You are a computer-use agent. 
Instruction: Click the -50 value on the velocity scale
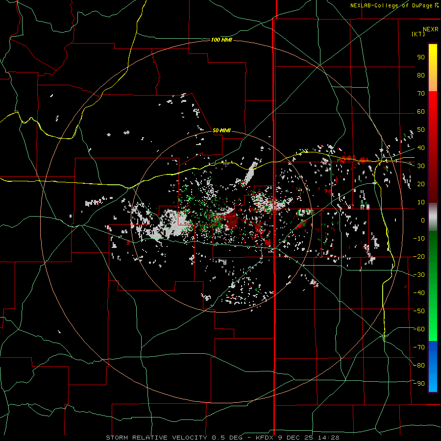pyautogui.click(x=419, y=311)
